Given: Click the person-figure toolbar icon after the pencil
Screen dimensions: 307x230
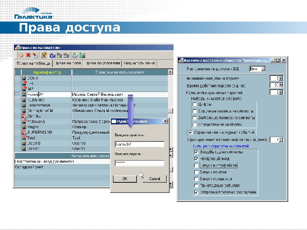Looking at the screenshot, I should (43, 55).
